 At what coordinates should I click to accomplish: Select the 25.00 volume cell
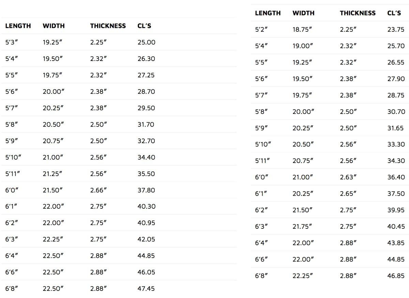click(x=146, y=42)
